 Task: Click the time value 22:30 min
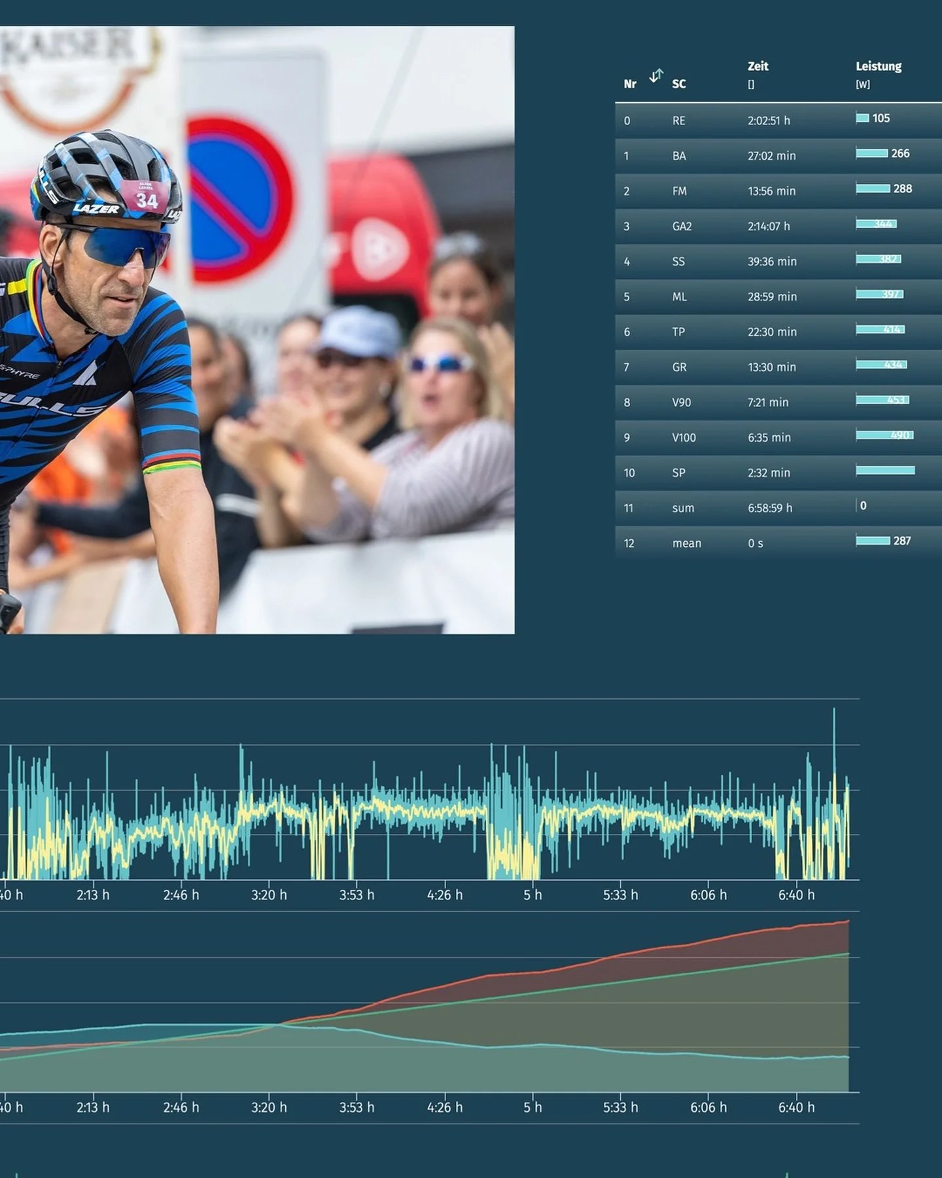point(773,332)
